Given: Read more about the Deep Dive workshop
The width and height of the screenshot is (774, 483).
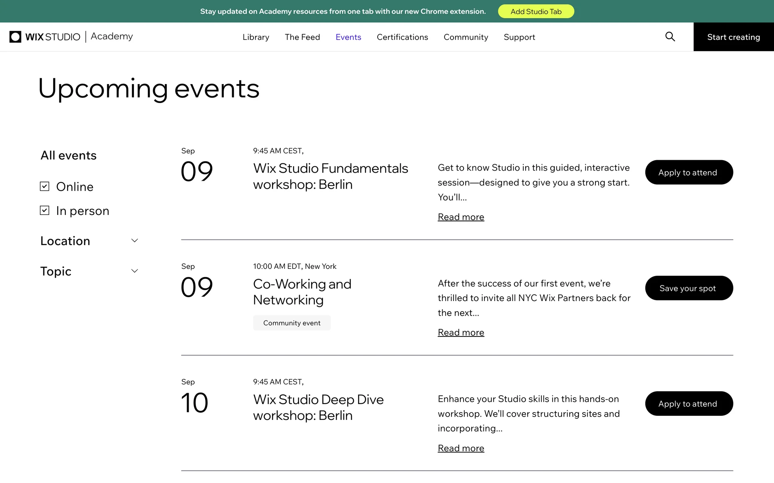Looking at the screenshot, I should pyautogui.click(x=461, y=448).
